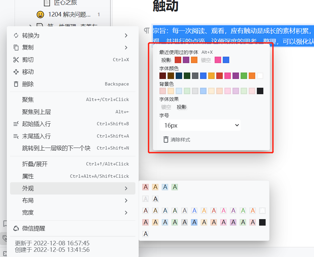Choose 剪切 from context menu

point(73,60)
